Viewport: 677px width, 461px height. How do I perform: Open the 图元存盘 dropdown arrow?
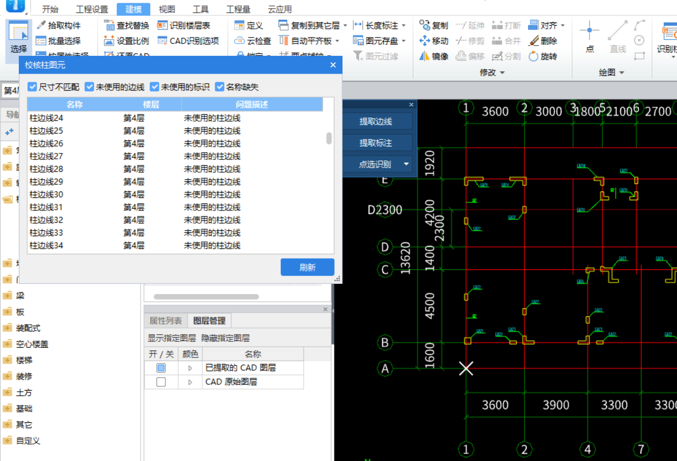403,41
